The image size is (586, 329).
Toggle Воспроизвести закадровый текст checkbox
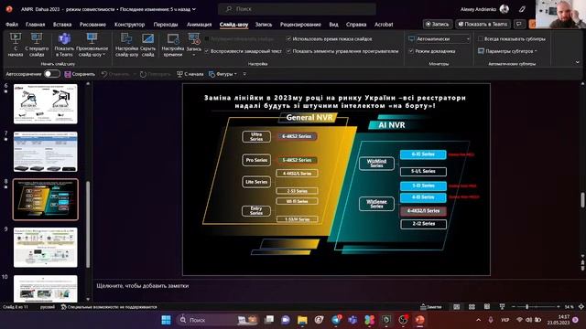[206, 51]
